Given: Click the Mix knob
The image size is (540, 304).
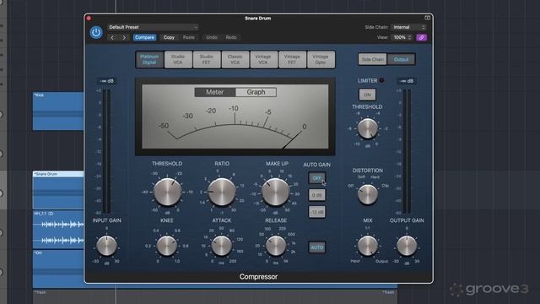Looking at the screenshot, I should coord(368,246).
